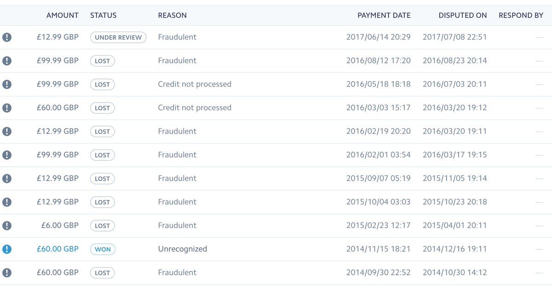Open the blue £60.00 GBP amount link
Viewport: 552px width, 290px height.
(57, 249)
